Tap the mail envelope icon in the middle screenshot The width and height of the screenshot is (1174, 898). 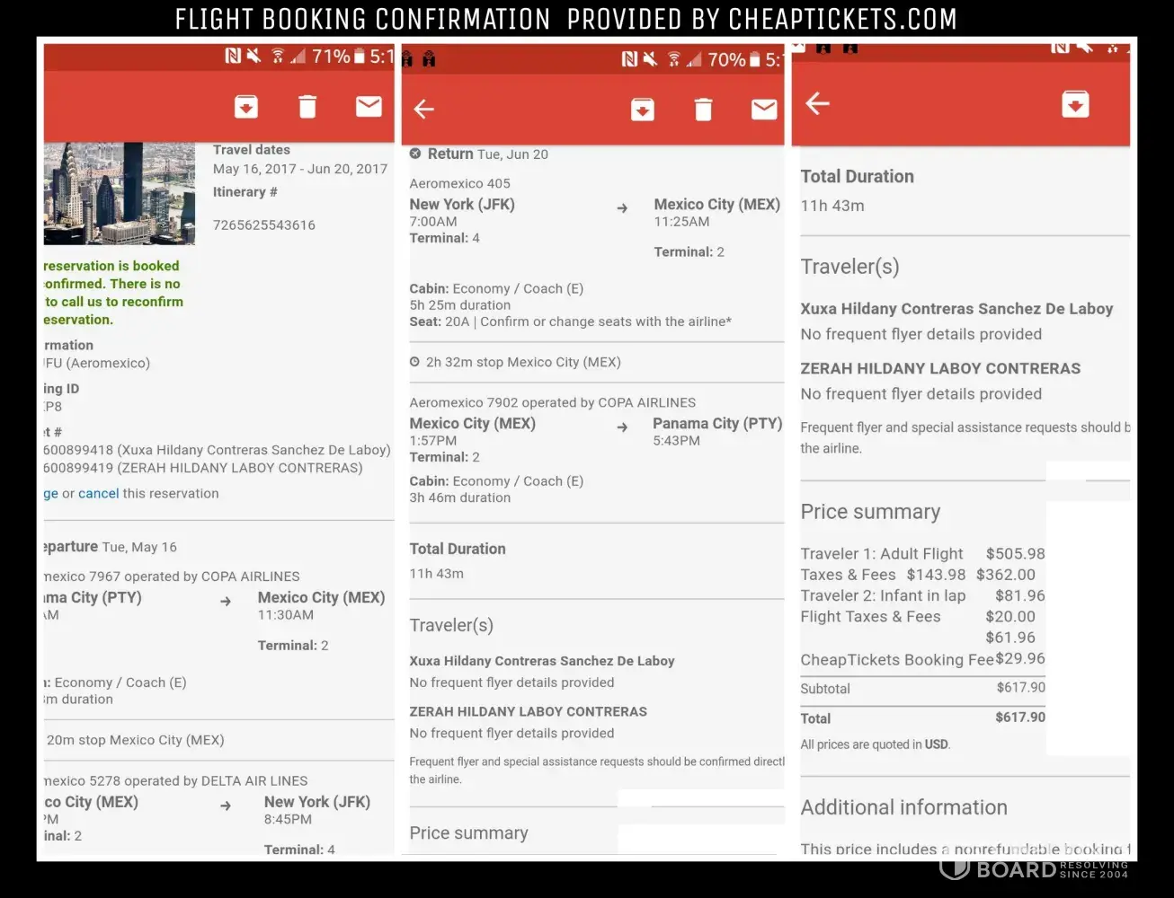[764, 110]
